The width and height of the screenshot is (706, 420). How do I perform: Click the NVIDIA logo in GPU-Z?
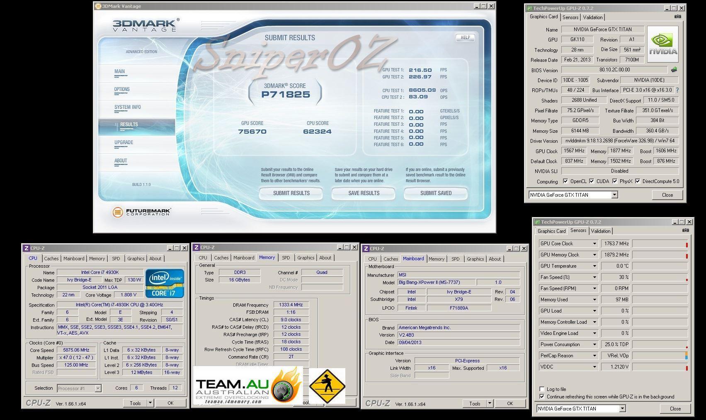[x=663, y=44]
